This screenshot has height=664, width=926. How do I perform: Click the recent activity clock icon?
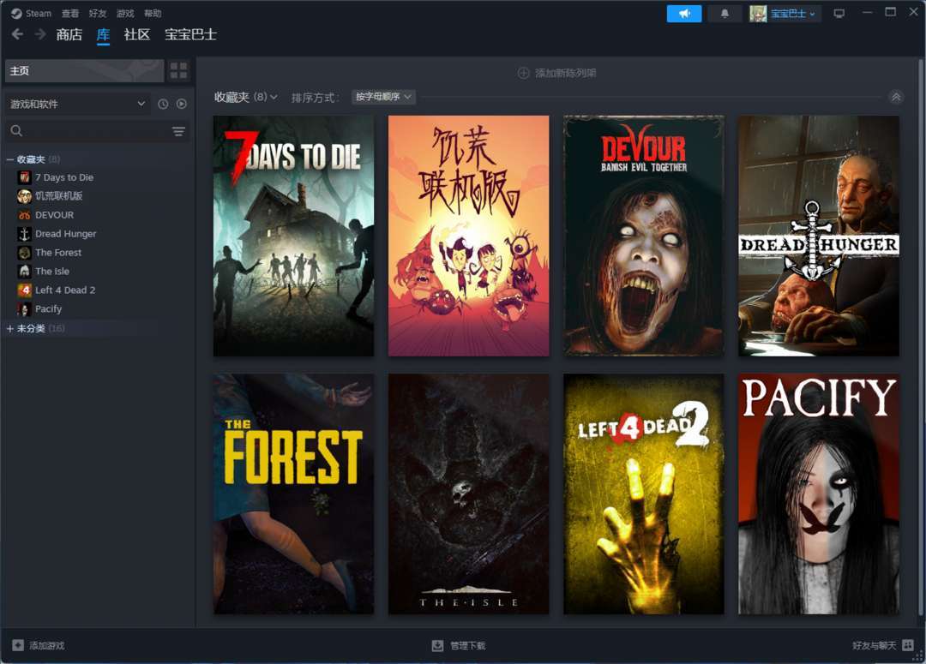(x=163, y=104)
